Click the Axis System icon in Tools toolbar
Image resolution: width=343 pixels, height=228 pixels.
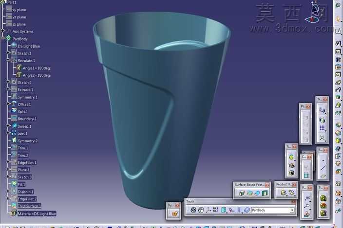point(209,210)
